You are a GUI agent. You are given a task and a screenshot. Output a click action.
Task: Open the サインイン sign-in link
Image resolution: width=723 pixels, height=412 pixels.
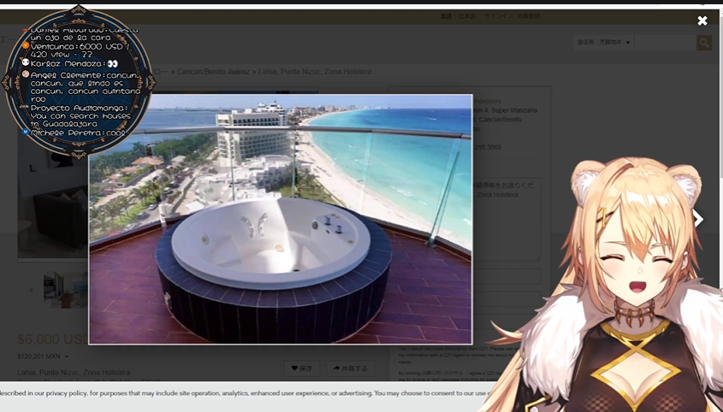click(498, 16)
